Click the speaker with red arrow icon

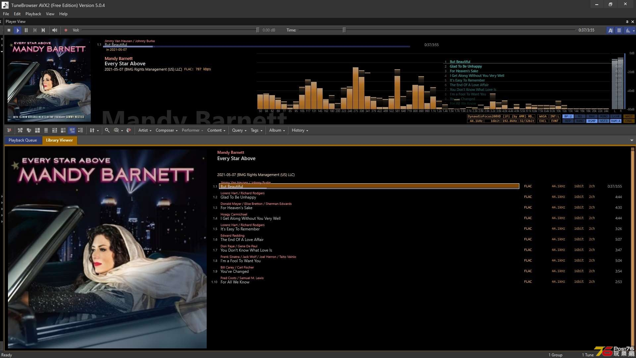pyautogui.click(x=129, y=130)
